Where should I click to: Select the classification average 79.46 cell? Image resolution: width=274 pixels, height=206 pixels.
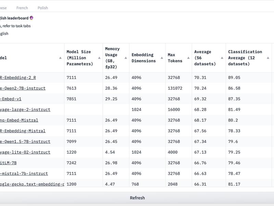click(249, 163)
